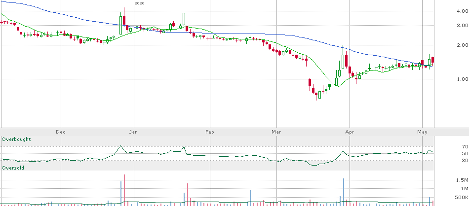Click the Oversold label in RSI panel

coord(13,168)
